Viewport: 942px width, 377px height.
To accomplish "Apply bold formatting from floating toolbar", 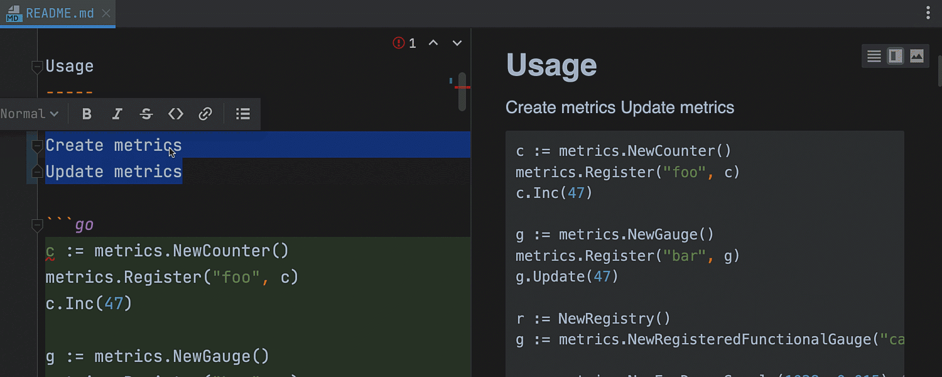I will click(x=87, y=114).
